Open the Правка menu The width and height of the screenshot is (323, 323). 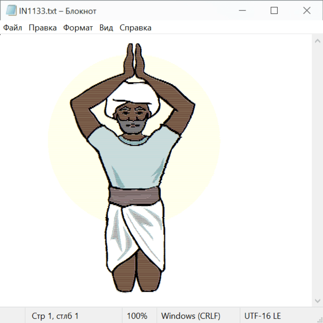(43, 28)
